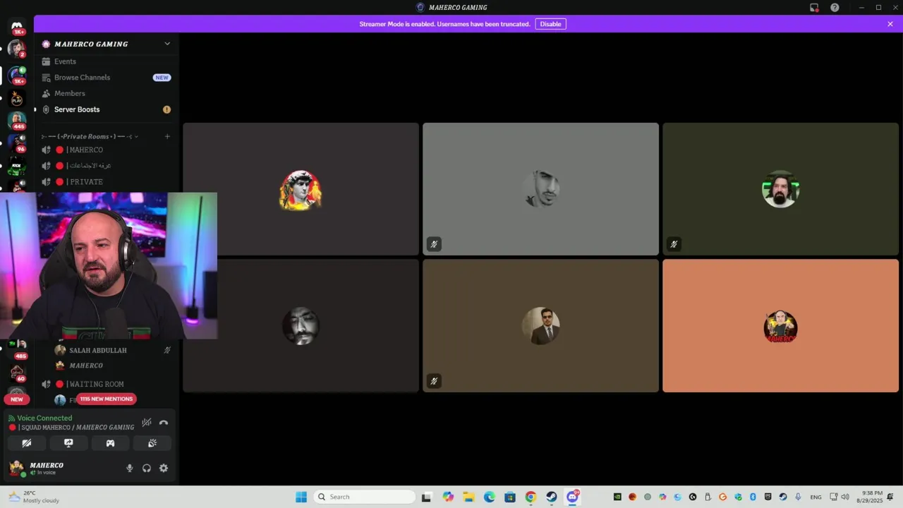Open server icon with badge 445

(x=17, y=121)
